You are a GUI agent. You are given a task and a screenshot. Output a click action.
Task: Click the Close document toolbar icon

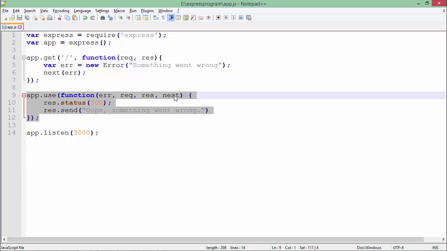point(35,18)
